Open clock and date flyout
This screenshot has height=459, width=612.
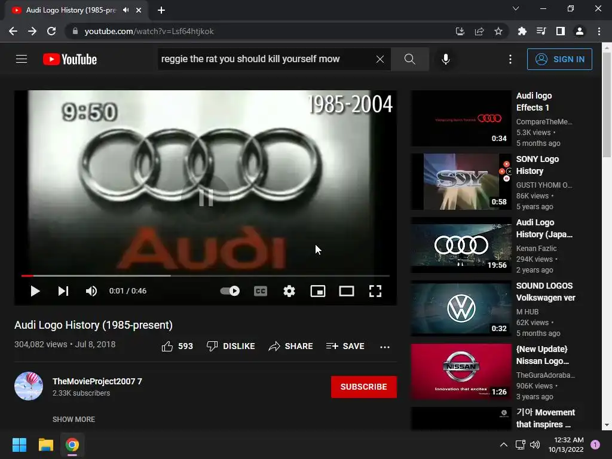[x=566, y=445]
